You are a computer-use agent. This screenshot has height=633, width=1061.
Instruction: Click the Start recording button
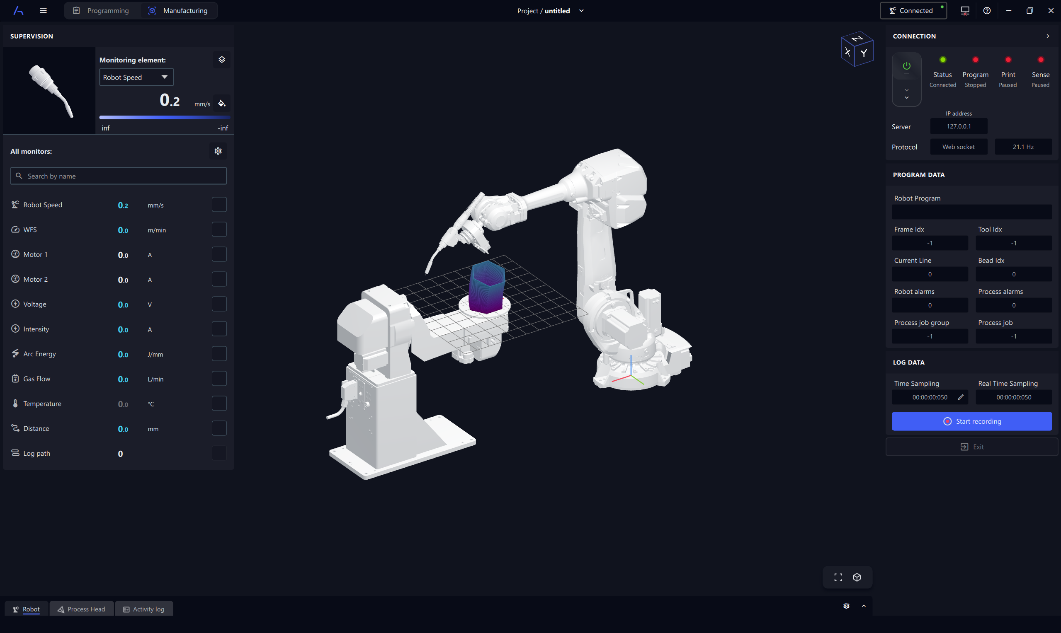click(972, 421)
